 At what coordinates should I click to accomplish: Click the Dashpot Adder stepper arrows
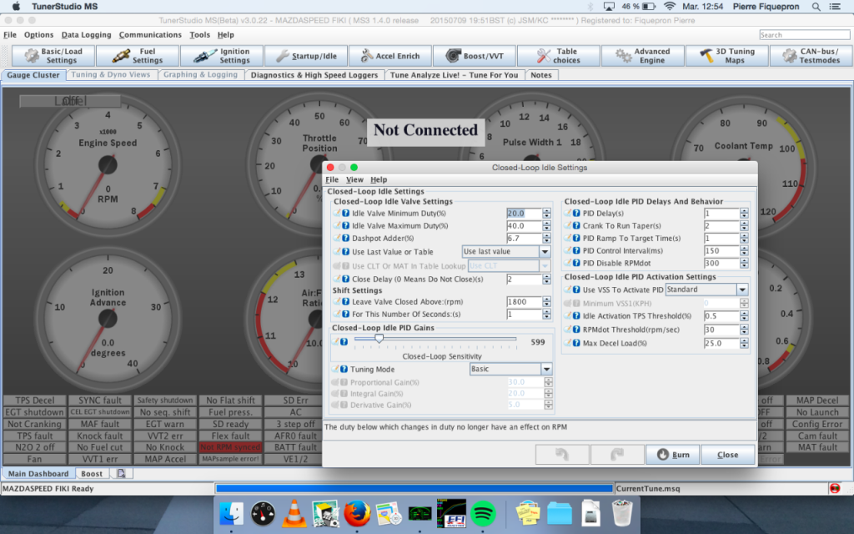click(x=546, y=238)
